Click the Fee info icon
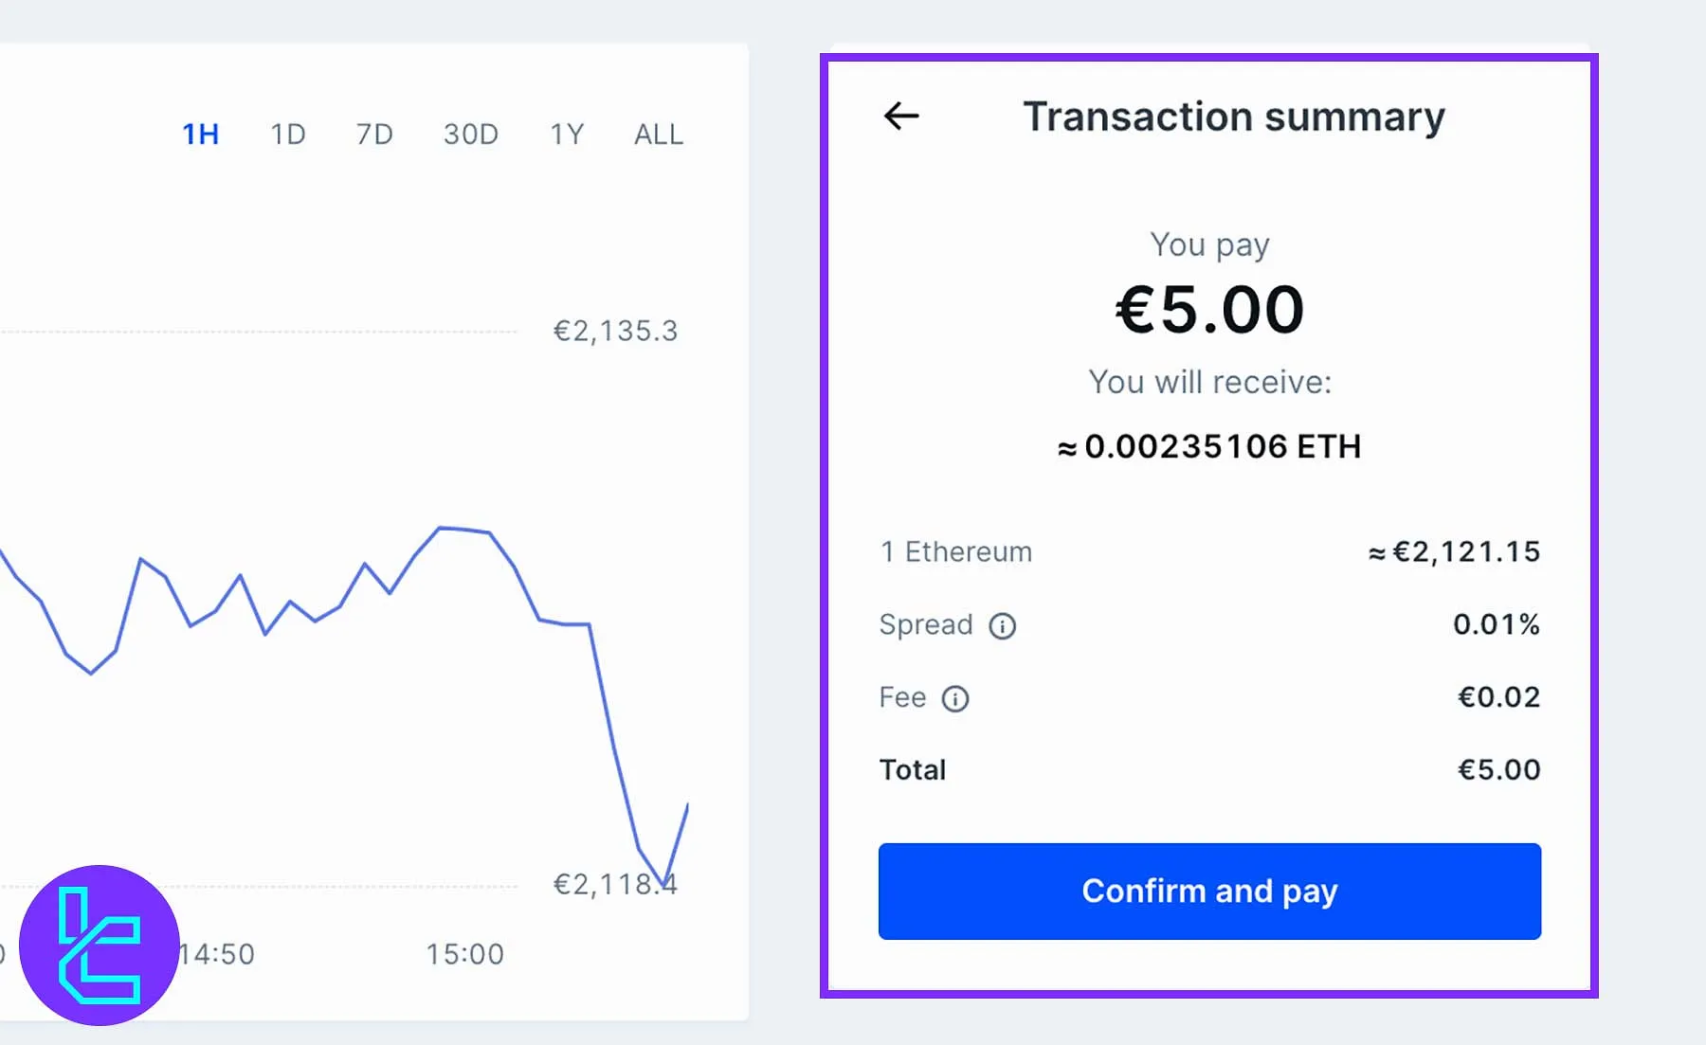This screenshot has width=1706, height=1045. 954,699
